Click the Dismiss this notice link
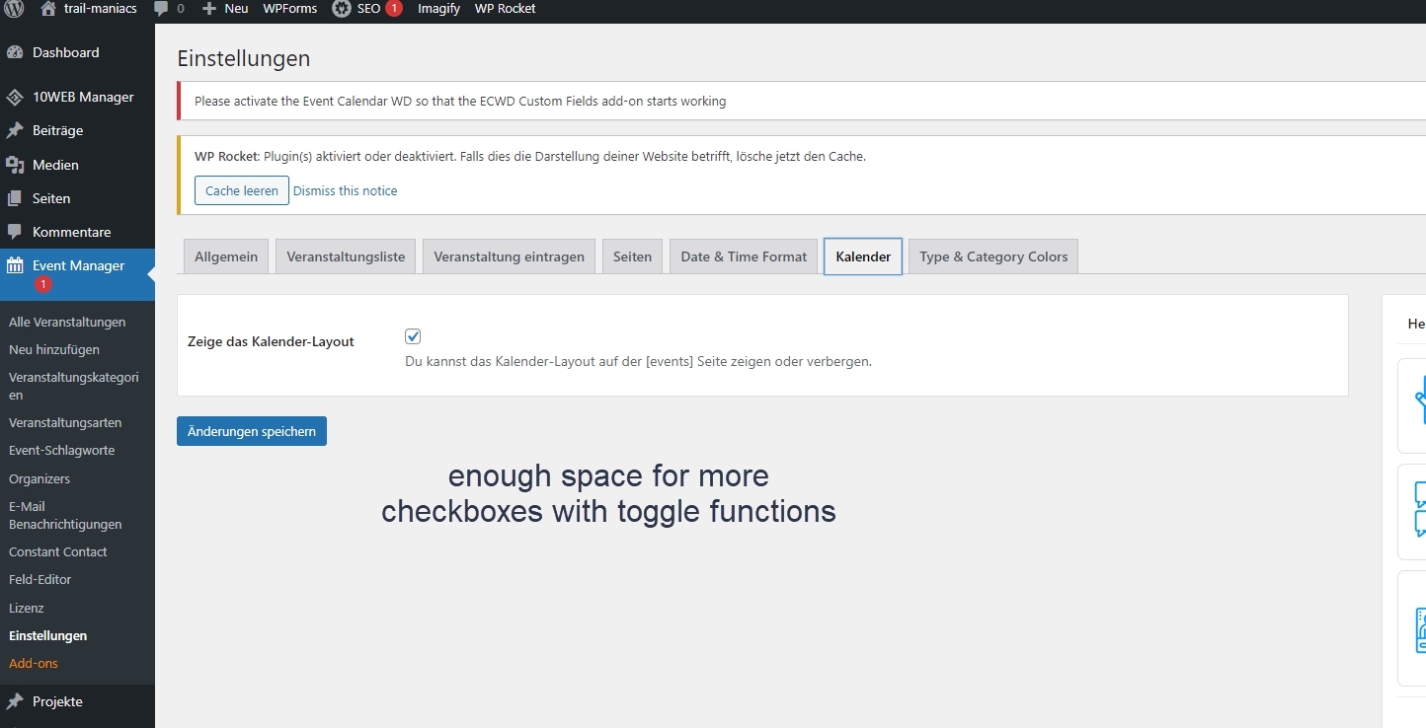This screenshot has height=728, width=1426. click(345, 190)
